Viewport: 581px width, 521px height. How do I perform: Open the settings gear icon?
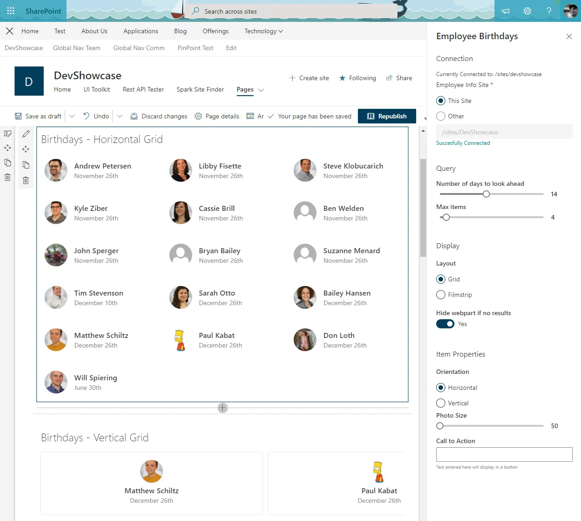[x=527, y=11]
